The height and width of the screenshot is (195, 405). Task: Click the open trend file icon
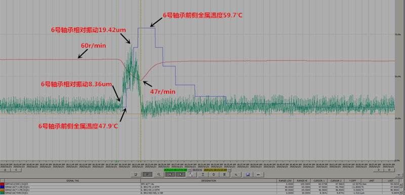pyautogui.click(x=135, y=175)
